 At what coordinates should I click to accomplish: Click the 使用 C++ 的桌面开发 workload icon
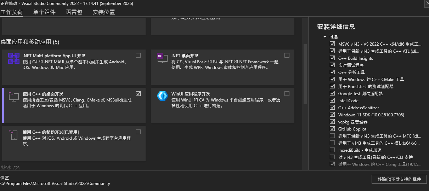(14, 97)
